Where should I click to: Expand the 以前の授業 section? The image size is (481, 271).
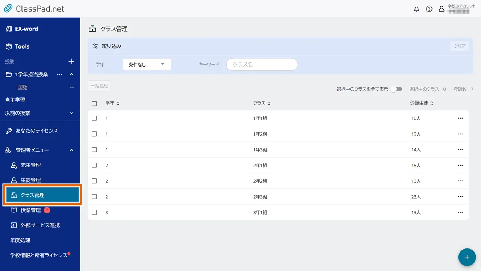pyautogui.click(x=71, y=113)
